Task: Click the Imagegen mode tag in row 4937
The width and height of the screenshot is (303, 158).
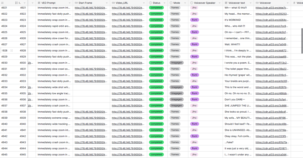Action: tap(176, 106)
